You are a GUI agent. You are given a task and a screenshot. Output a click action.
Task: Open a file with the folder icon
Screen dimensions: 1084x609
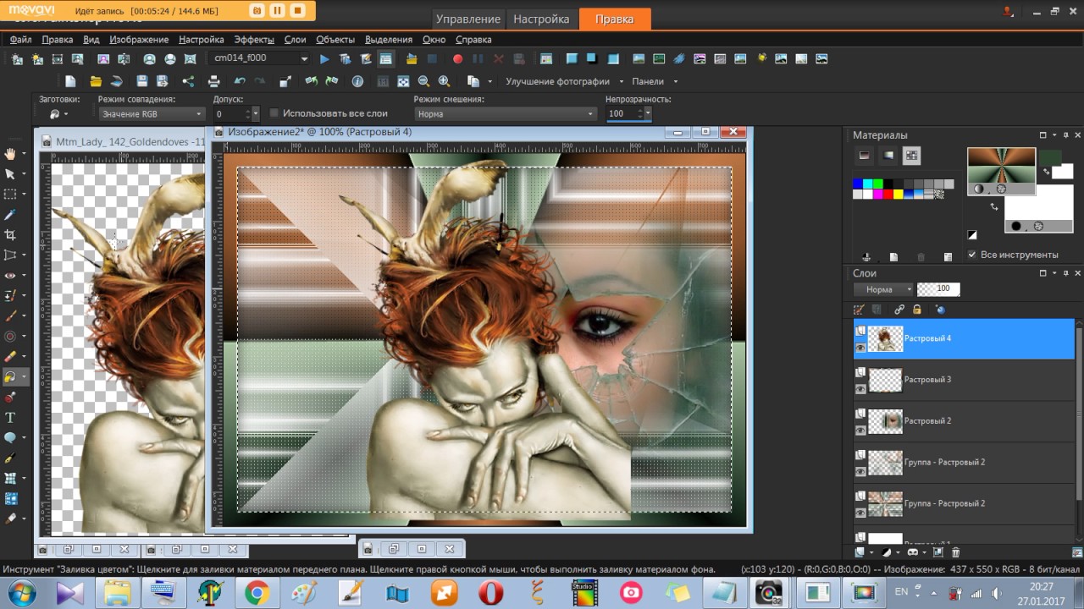96,81
